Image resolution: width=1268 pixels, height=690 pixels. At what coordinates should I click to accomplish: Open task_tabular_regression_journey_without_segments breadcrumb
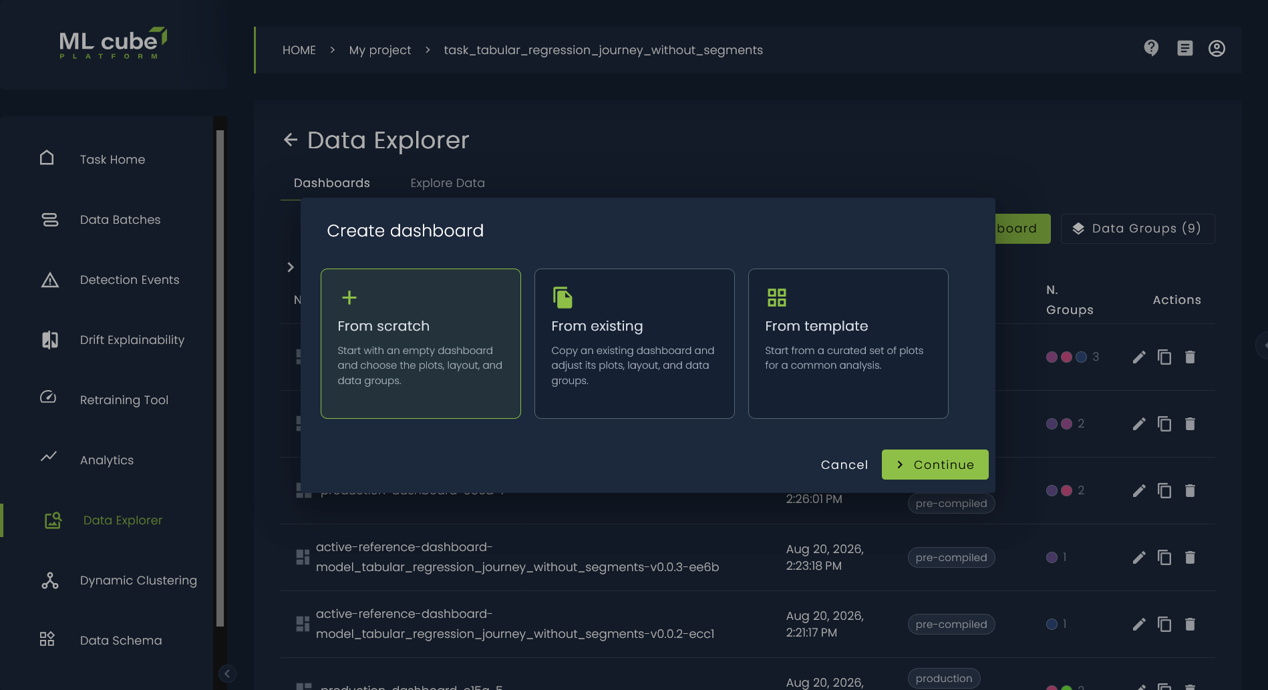pos(603,50)
